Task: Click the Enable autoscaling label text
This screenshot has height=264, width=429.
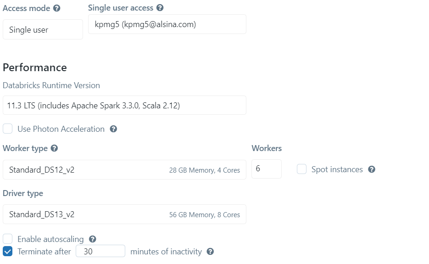Action: click(x=50, y=239)
